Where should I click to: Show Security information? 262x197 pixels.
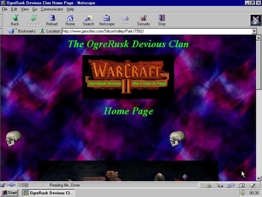(x=143, y=20)
